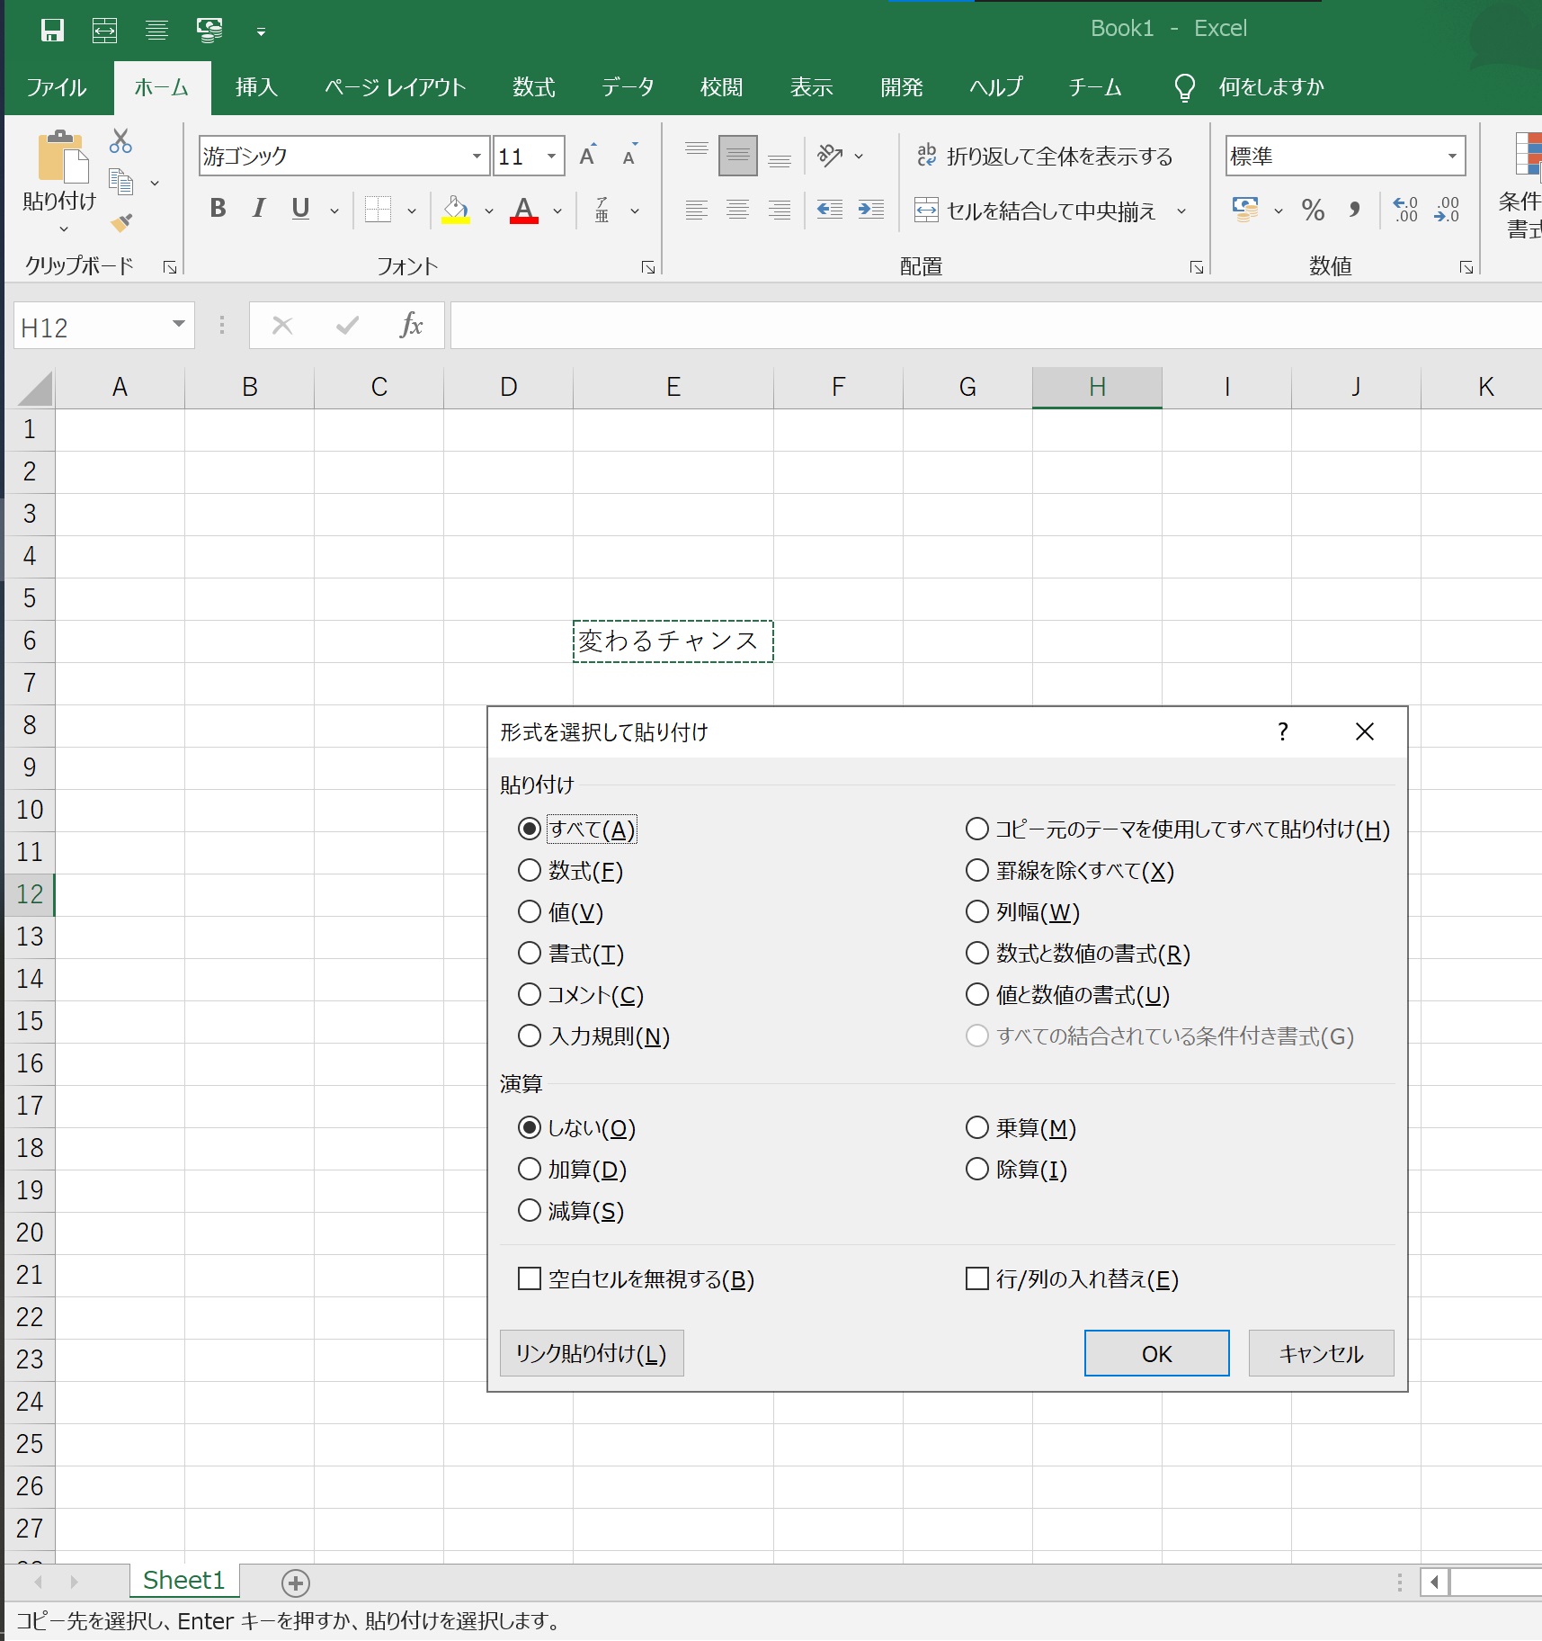Click the align left icon
This screenshot has height=1641, width=1542.
pos(696,211)
